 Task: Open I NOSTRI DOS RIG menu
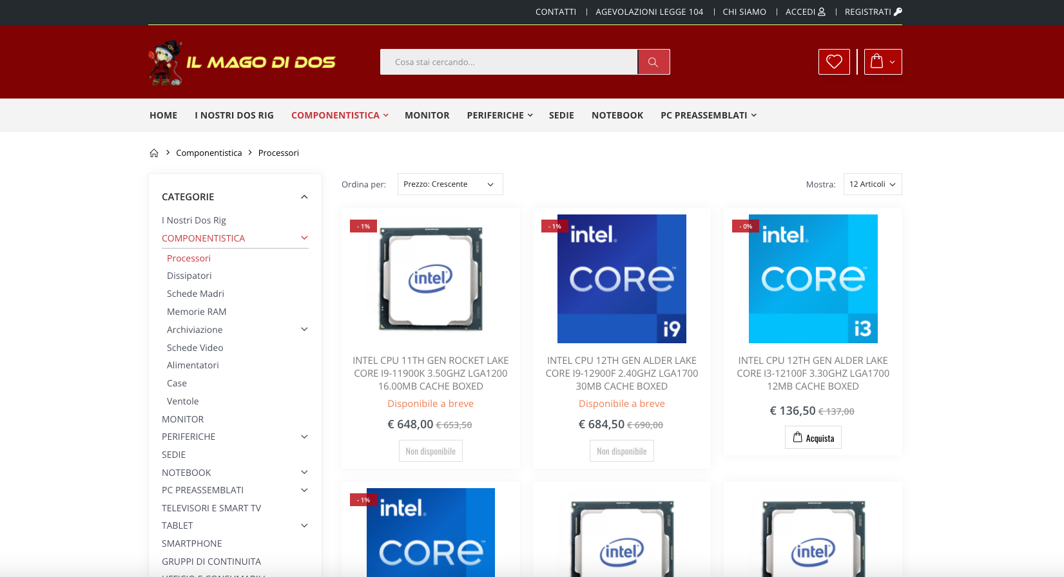[x=234, y=115]
